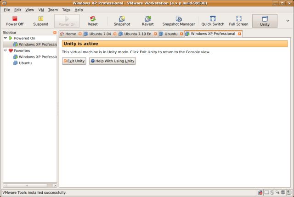Close the plain Ubuntu tab
Screen dimensions: 294x197
(x=181, y=34)
